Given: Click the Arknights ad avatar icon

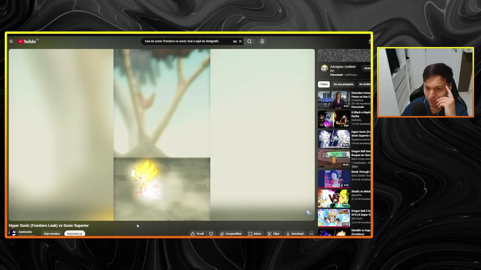Looking at the screenshot, I should (x=324, y=68).
